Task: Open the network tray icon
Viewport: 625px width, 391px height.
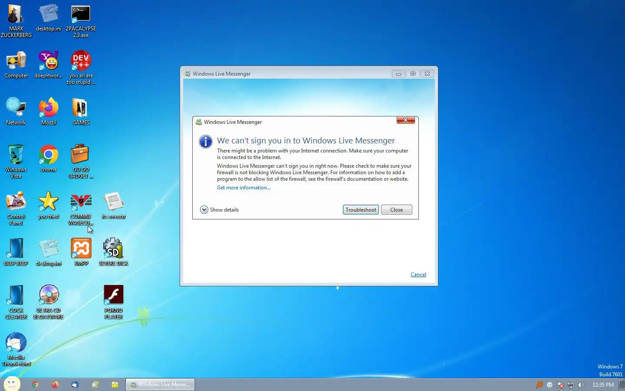Action: coord(571,385)
